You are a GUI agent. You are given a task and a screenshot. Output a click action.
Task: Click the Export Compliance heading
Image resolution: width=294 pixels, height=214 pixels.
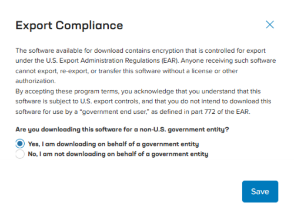tap(69, 26)
